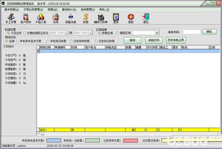This screenshot has height=149, width=222.
Task: Click the 客户姓名 column header
Action: 95,48
